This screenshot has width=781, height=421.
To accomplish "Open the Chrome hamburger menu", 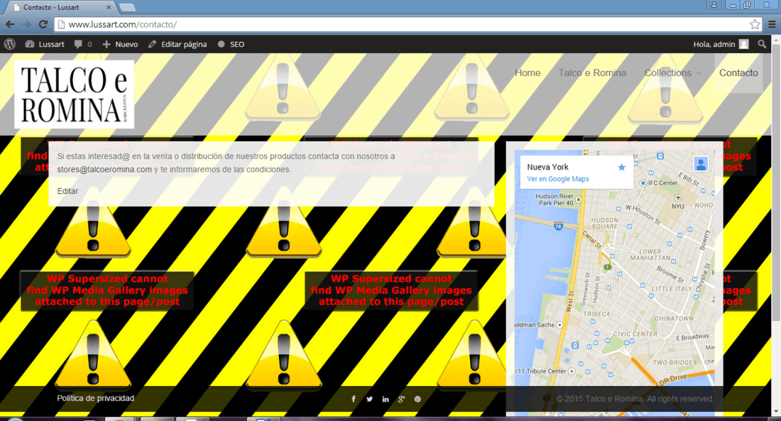I will point(772,24).
